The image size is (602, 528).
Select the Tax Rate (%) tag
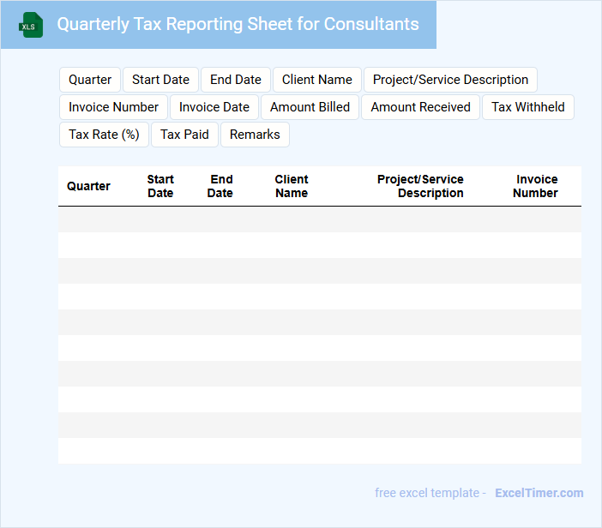pos(104,135)
